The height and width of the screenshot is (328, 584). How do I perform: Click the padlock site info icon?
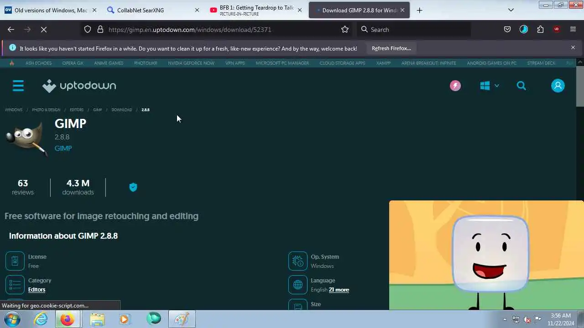[x=100, y=29]
